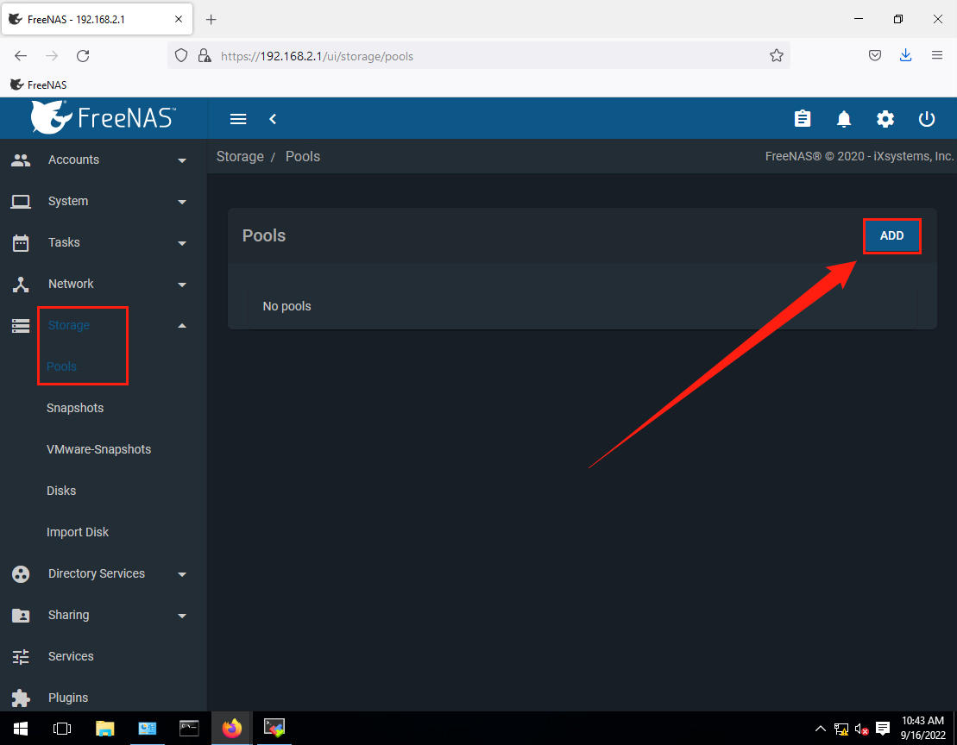Open Services in the sidebar
The width and height of the screenshot is (957, 745).
tap(71, 656)
